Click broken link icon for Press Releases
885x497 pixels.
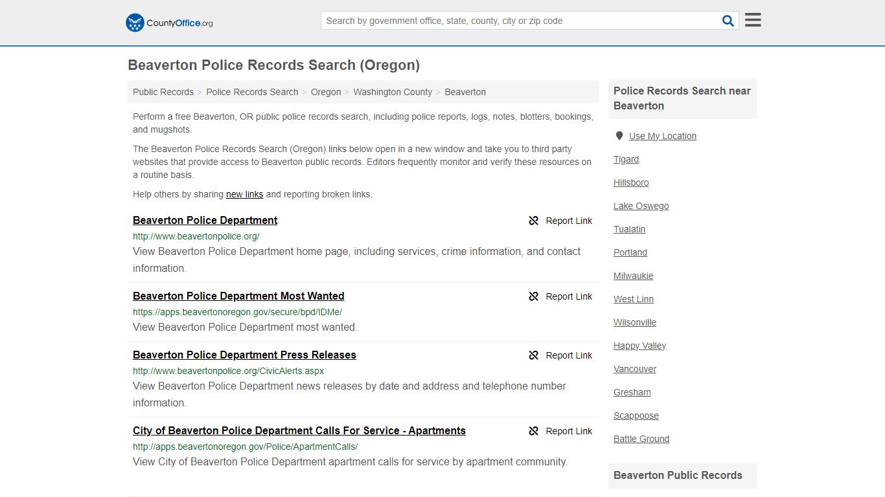pos(534,355)
